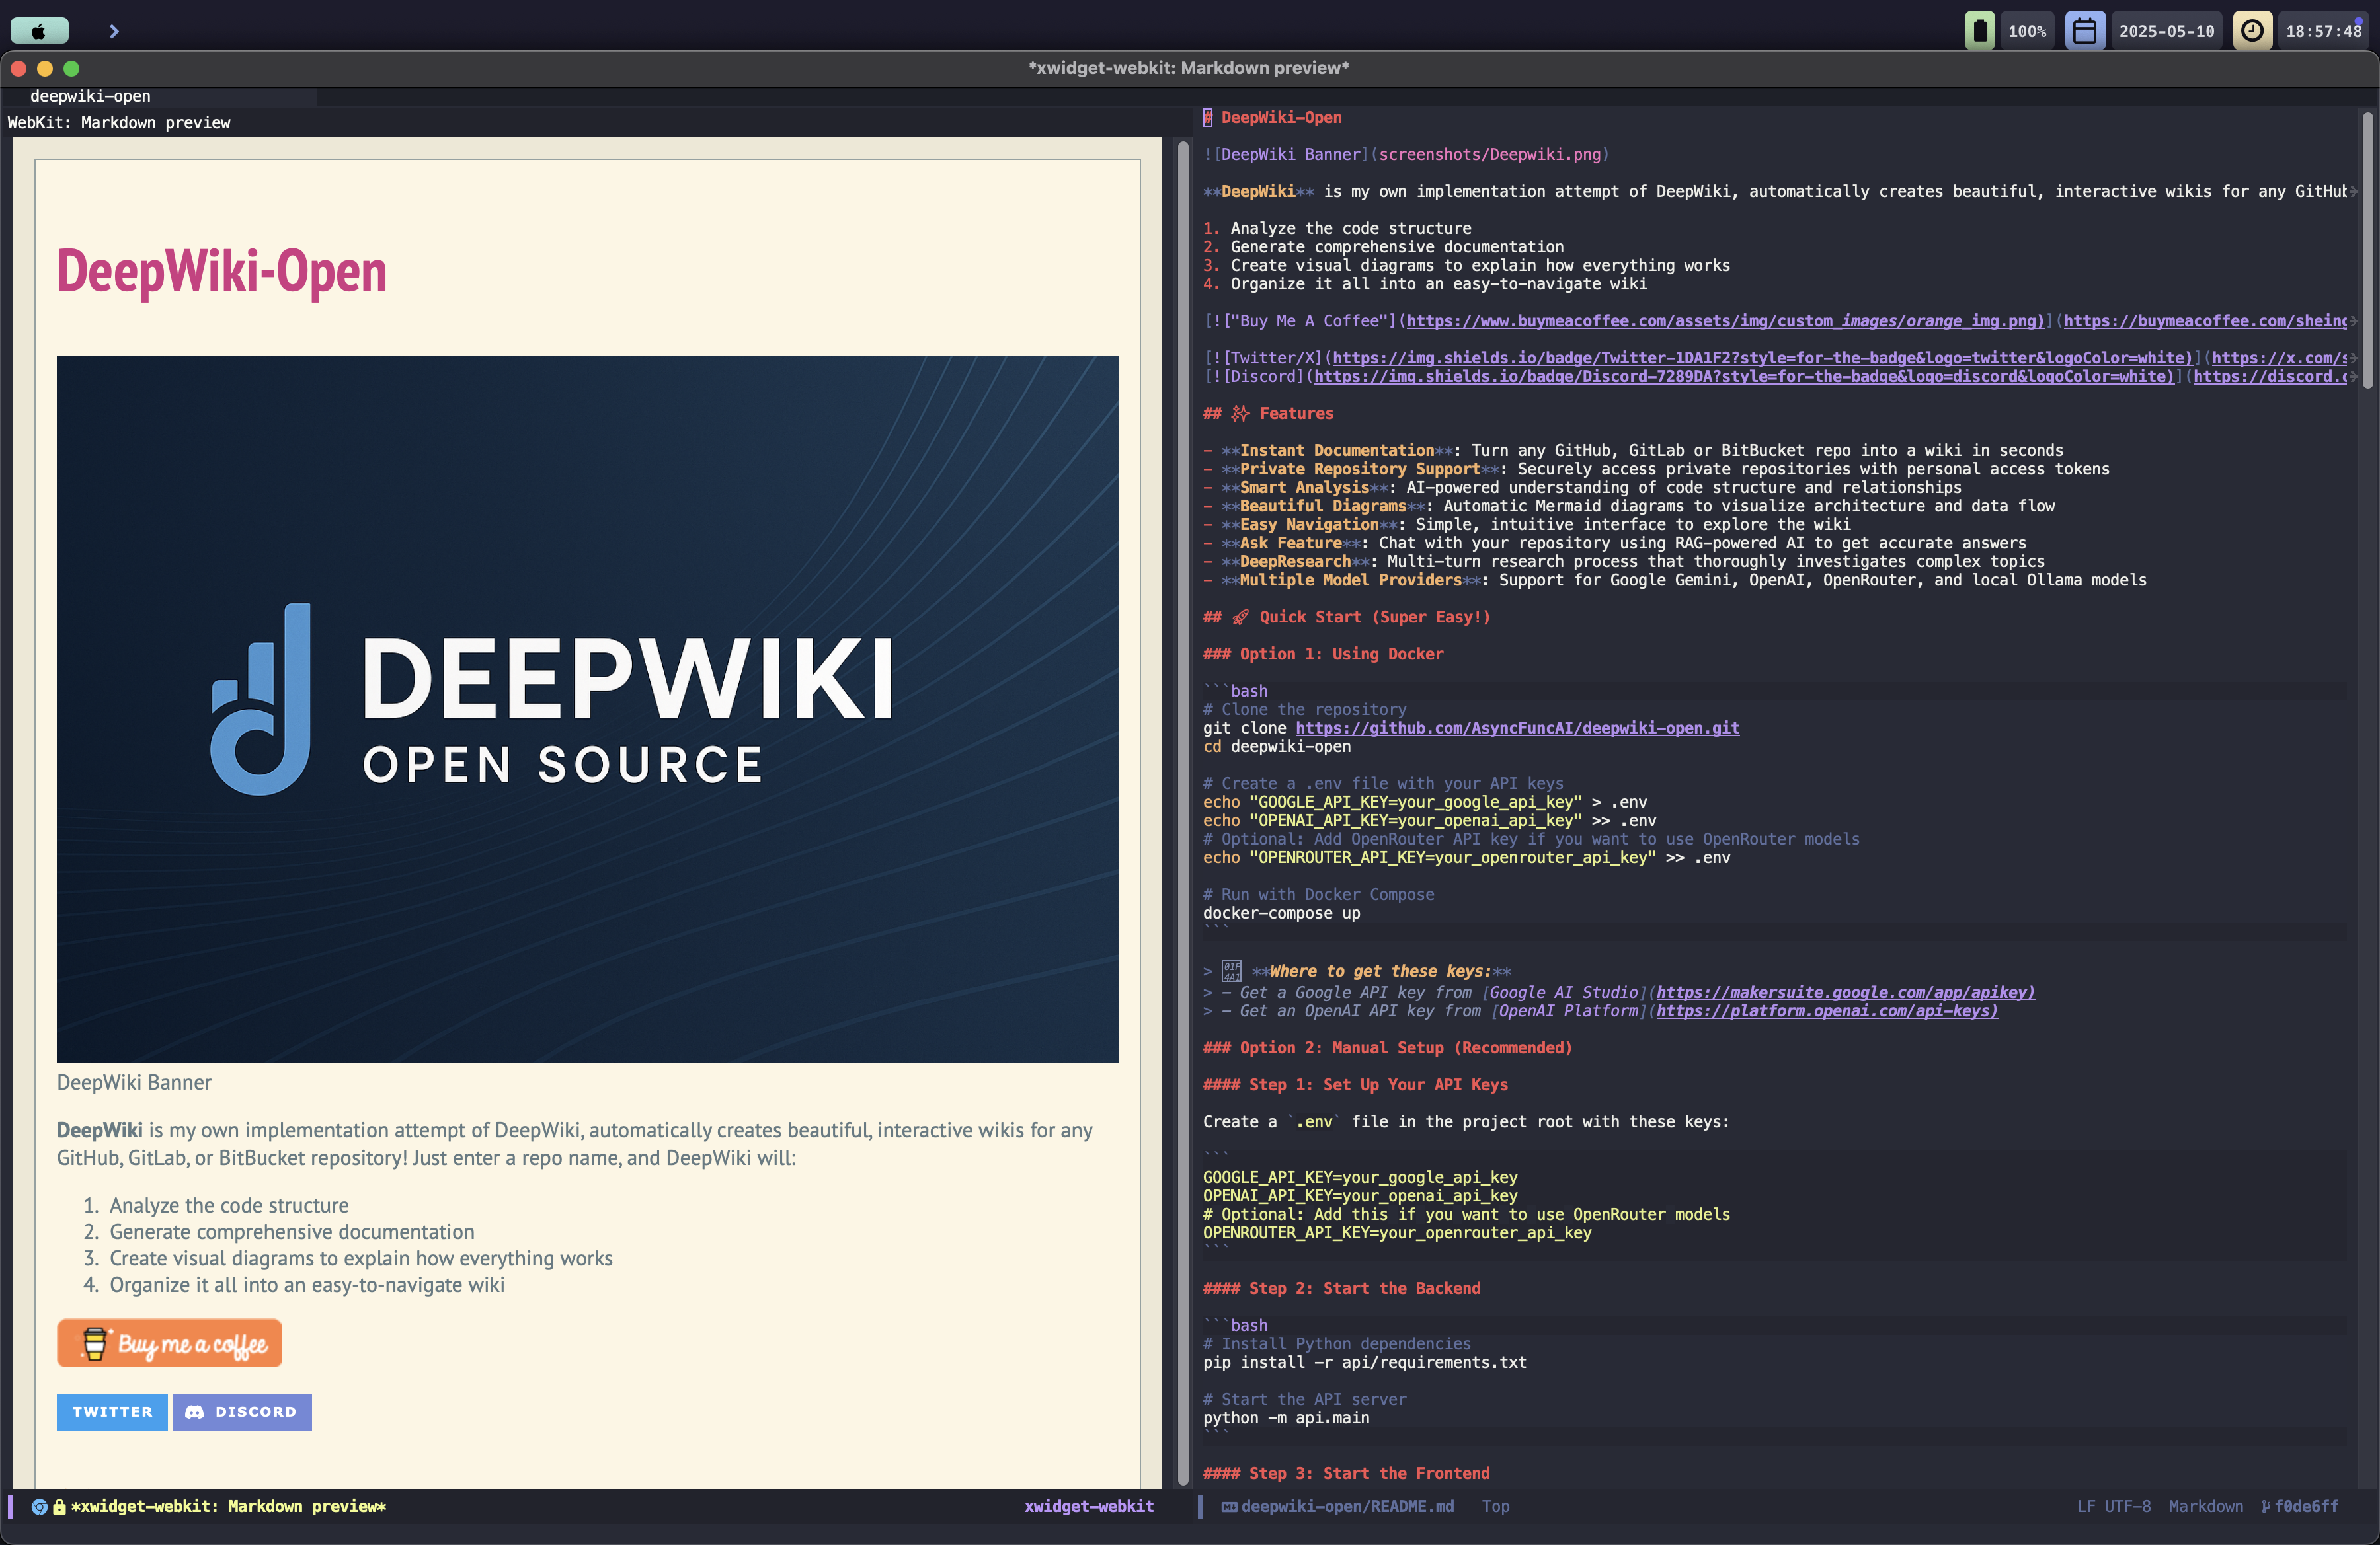Click truncation arrow ending Buy Me A Coffee line
2380x1545 pixels.
tap(2352, 320)
